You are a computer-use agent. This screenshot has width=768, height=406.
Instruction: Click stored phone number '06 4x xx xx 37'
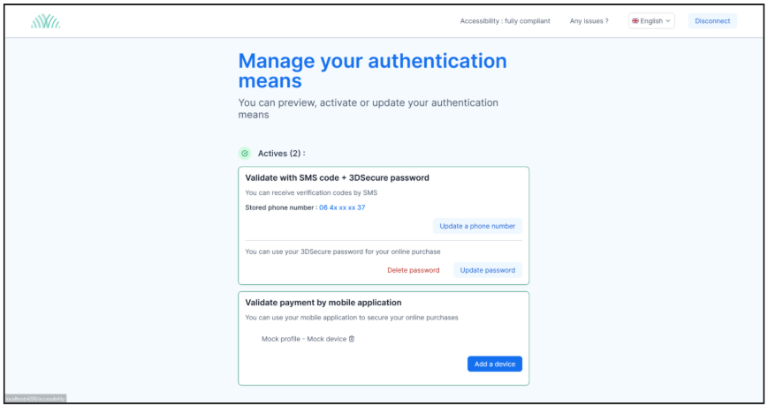pos(342,207)
